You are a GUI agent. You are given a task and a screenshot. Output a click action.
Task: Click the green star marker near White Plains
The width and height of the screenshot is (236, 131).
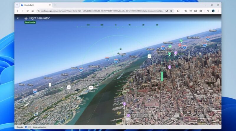(x=181, y=41)
